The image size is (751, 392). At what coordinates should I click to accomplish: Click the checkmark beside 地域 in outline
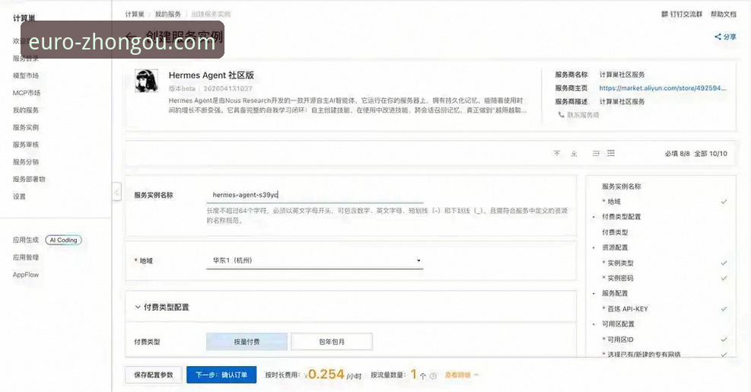724,202
